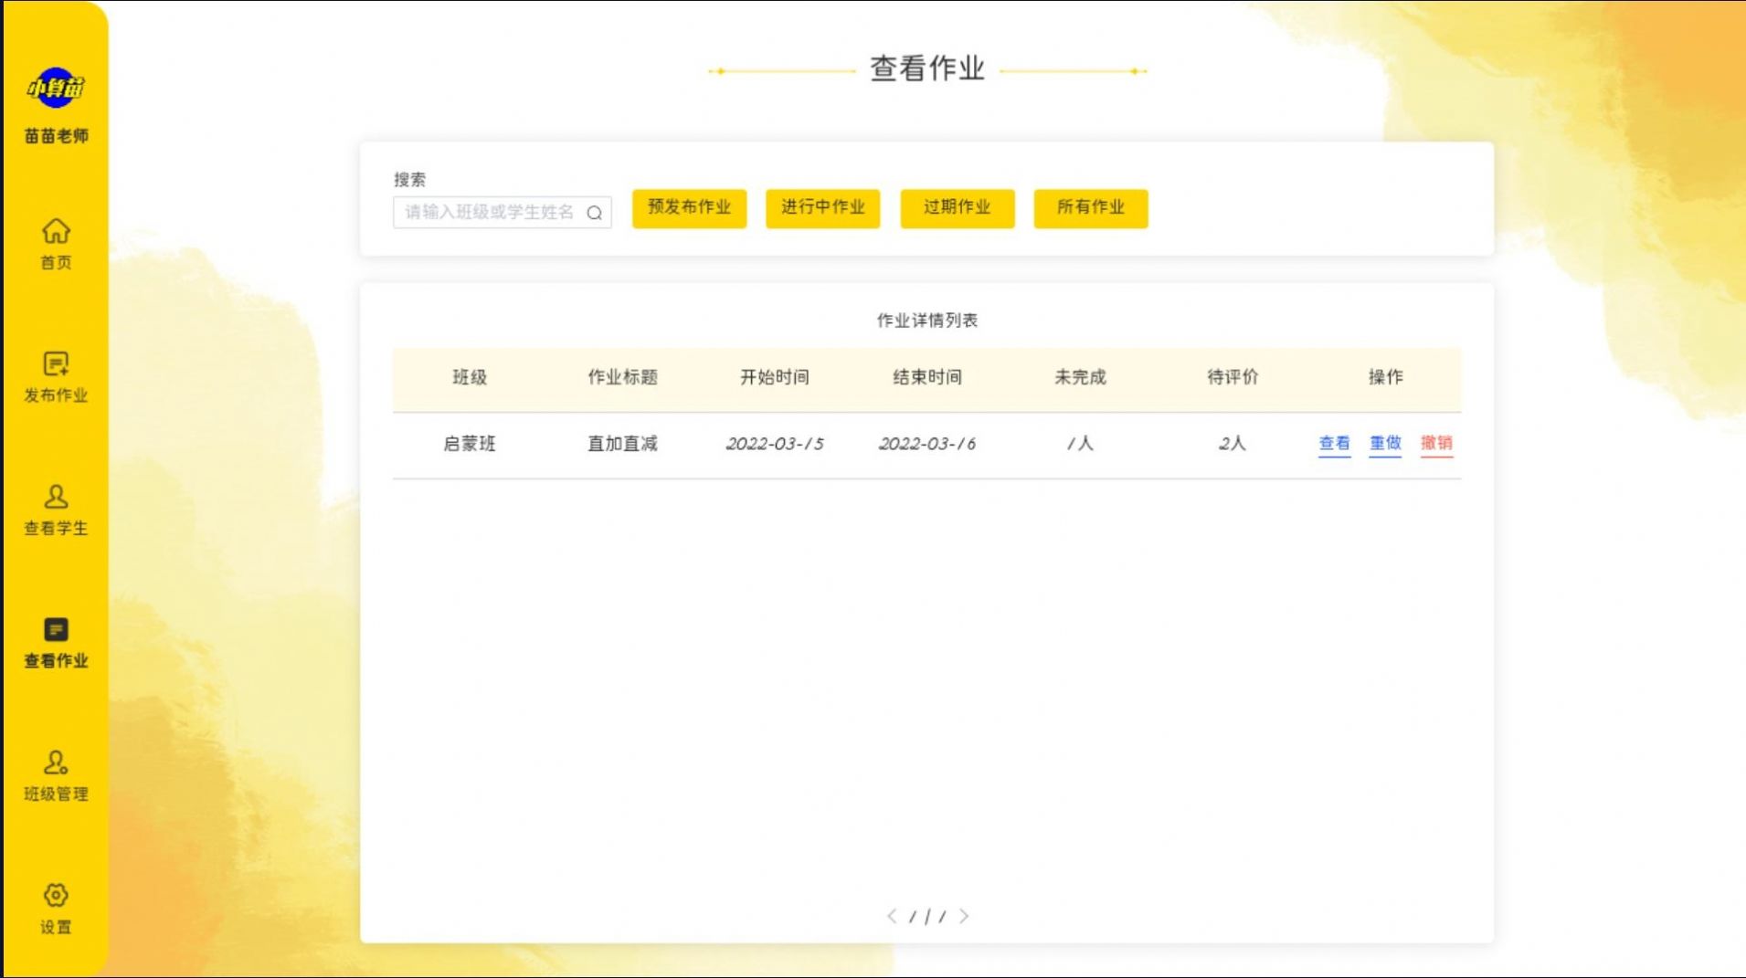The height and width of the screenshot is (978, 1746).
Task: Click 撤销 to revoke the homework
Action: [1436, 445]
